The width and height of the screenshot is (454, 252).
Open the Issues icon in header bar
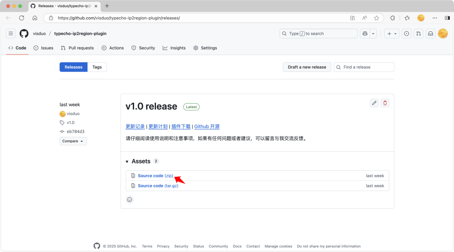point(406,34)
